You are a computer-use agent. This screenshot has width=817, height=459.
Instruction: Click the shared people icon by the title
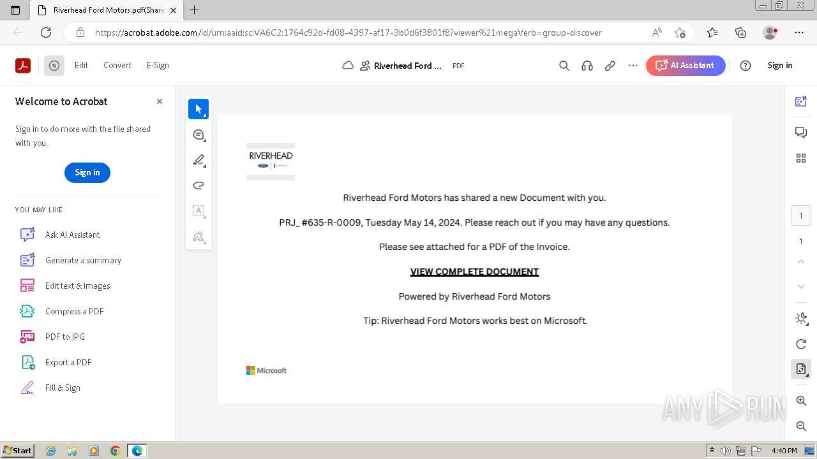(365, 66)
